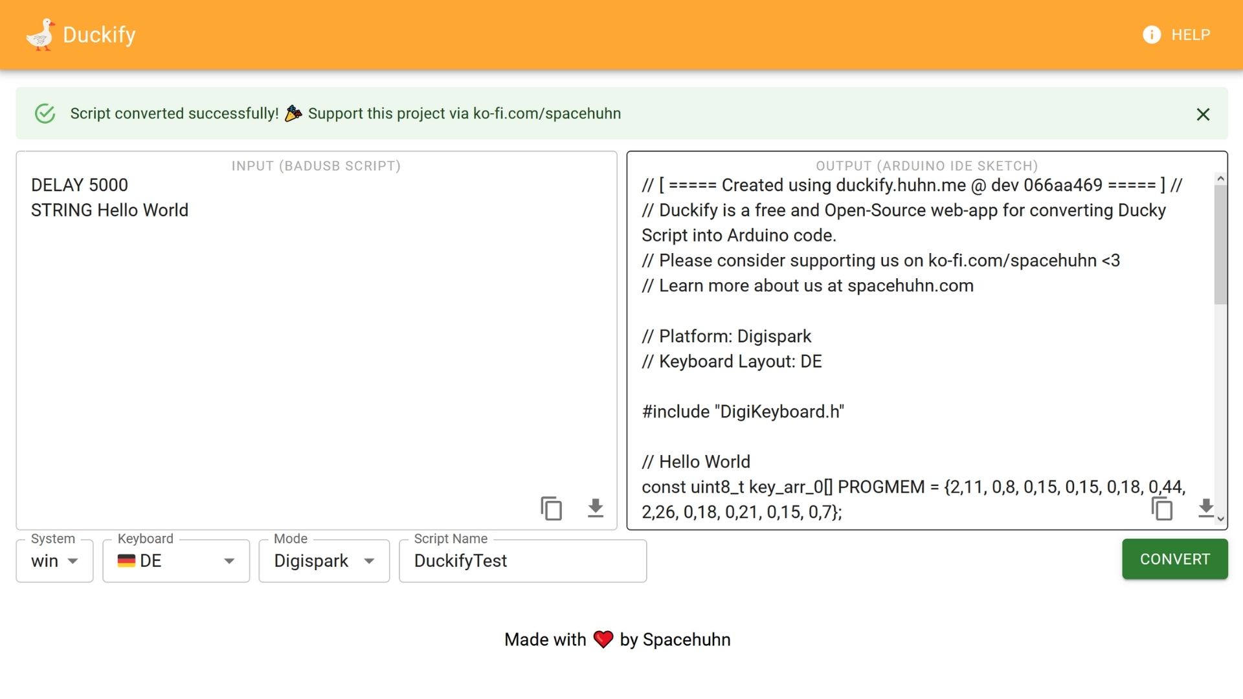Viewport: 1243px width, 699px height.
Task: Copy the output Arduino sketch
Action: click(x=1162, y=508)
